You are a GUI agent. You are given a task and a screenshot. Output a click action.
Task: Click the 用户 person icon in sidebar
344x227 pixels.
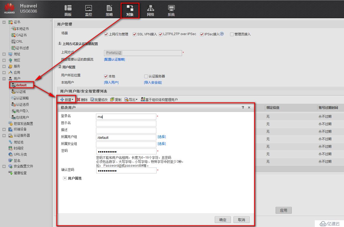10,79
